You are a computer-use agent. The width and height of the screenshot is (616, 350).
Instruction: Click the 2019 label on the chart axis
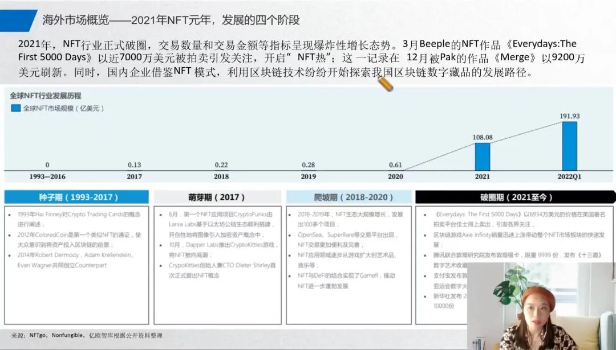tap(308, 176)
